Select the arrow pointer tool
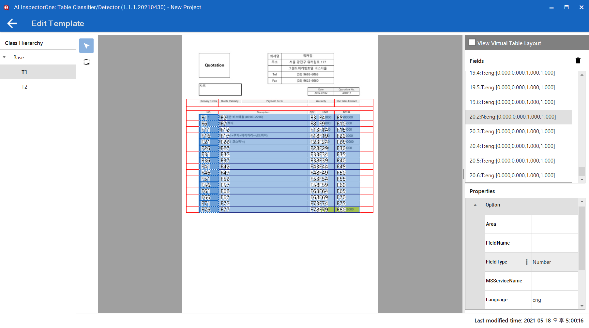The width and height of the screenshot is (589, 328). pos(86,46)
